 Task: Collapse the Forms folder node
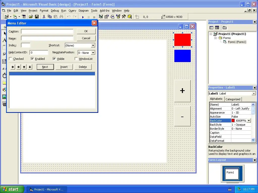(216, 38)
